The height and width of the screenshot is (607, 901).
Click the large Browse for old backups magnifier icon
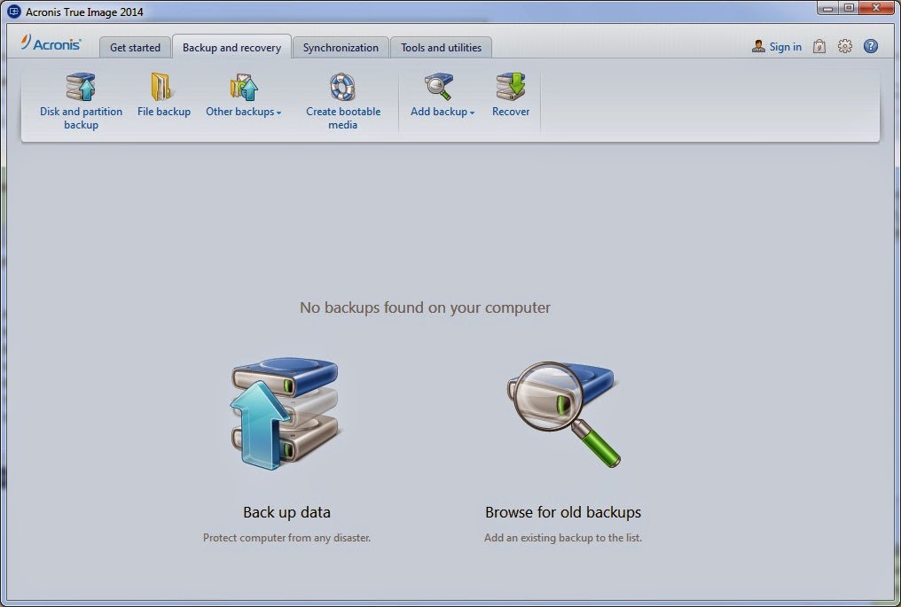[x=562, y=414]
